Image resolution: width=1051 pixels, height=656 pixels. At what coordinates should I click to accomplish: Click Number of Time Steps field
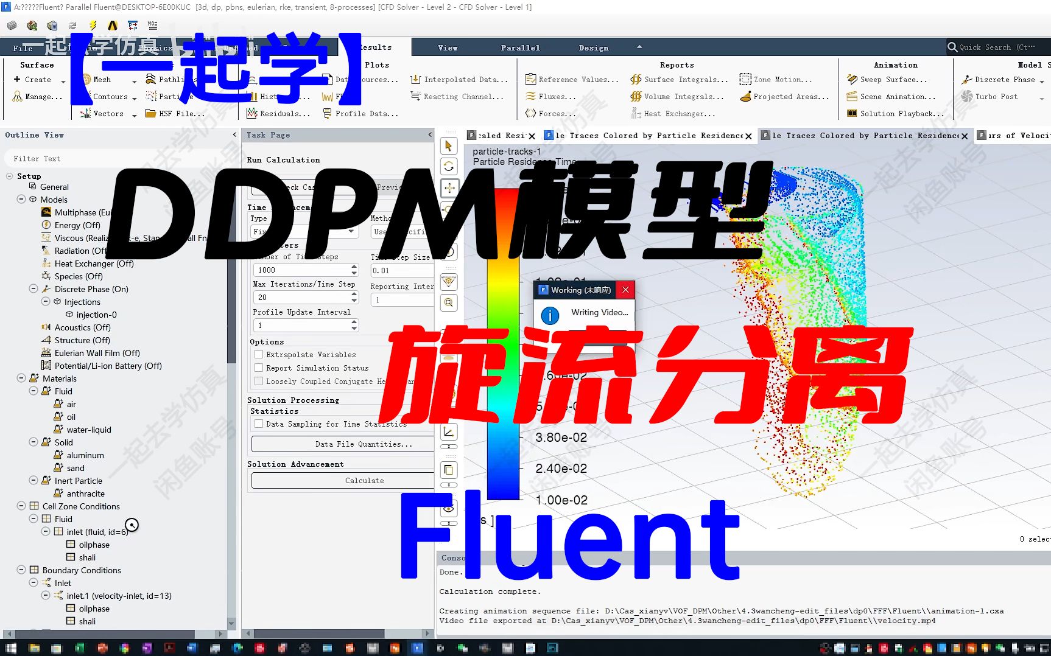301,270
